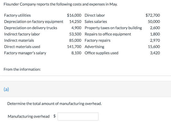
Task: Select the 1,800 office repairs amount
Action: pyautogui.click(x=155, y=34)
